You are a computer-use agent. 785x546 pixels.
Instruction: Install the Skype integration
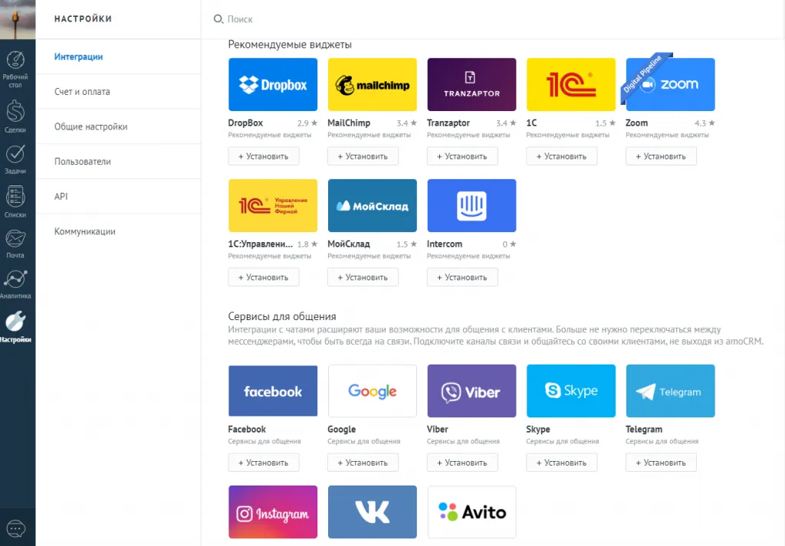tap(562, 463)
